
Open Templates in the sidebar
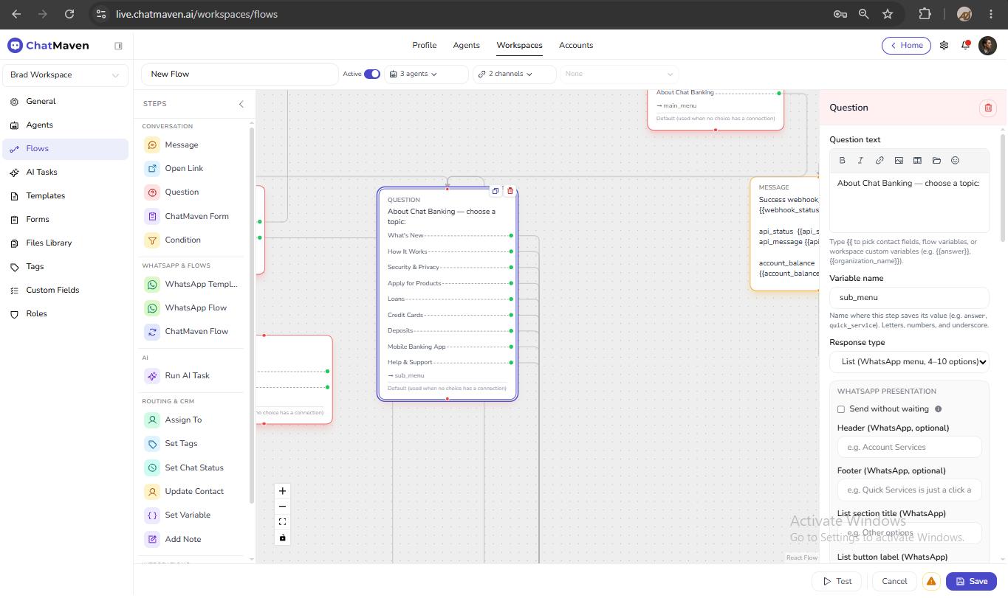pos(65,196)
